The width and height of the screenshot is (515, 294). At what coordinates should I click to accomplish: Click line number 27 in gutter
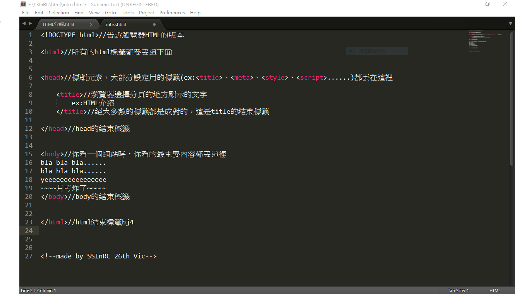click(x=29, y=256)
